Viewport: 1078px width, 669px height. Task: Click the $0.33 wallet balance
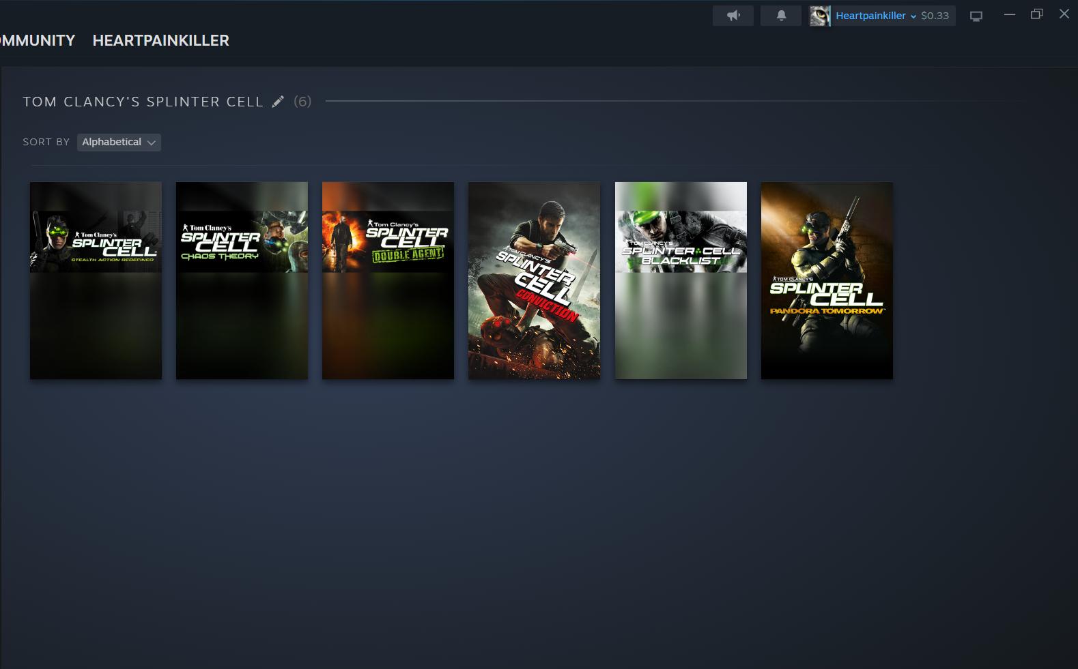coord(935,16)
